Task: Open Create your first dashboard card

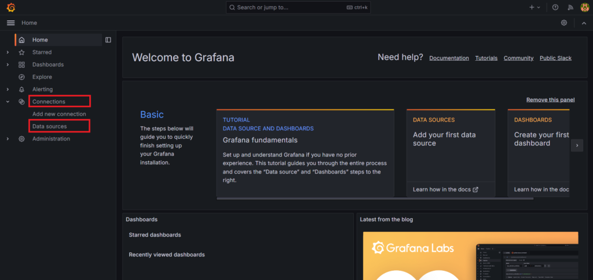Action: (x=539, y=153)
